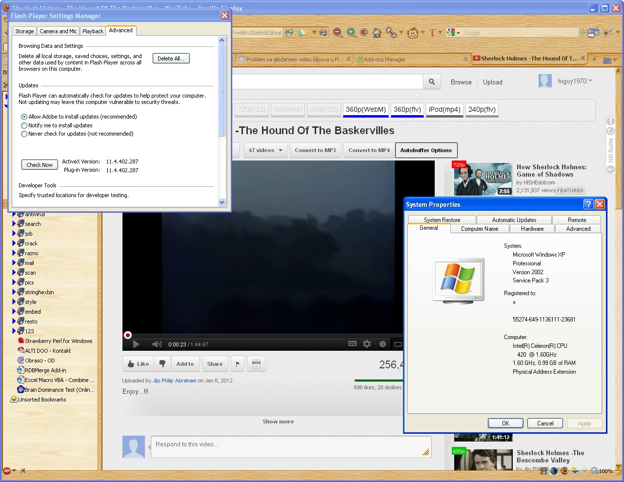Flag the video using flag icon
Screen dimensions: 624x482
point(237,364)
